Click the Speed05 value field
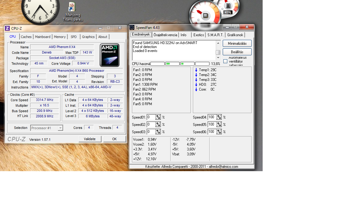 click(x=212, y=124)
